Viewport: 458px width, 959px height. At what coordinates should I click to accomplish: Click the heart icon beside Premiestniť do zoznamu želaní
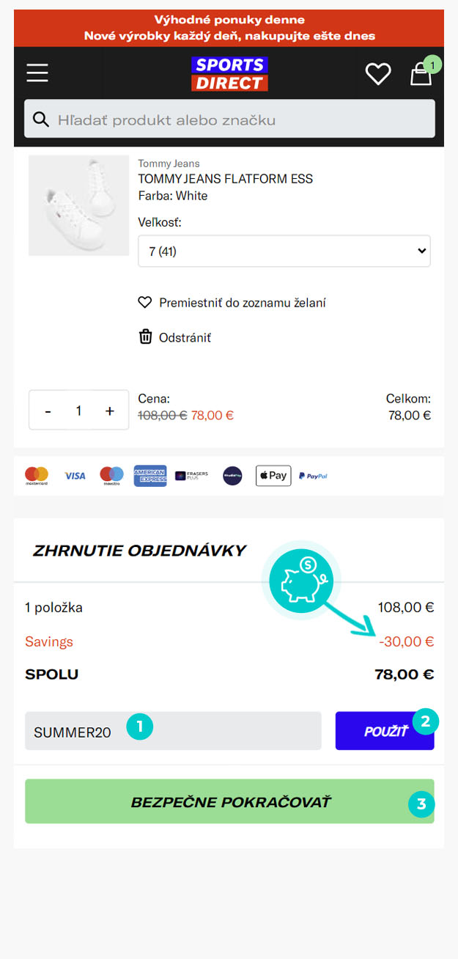tap(145, 303)
